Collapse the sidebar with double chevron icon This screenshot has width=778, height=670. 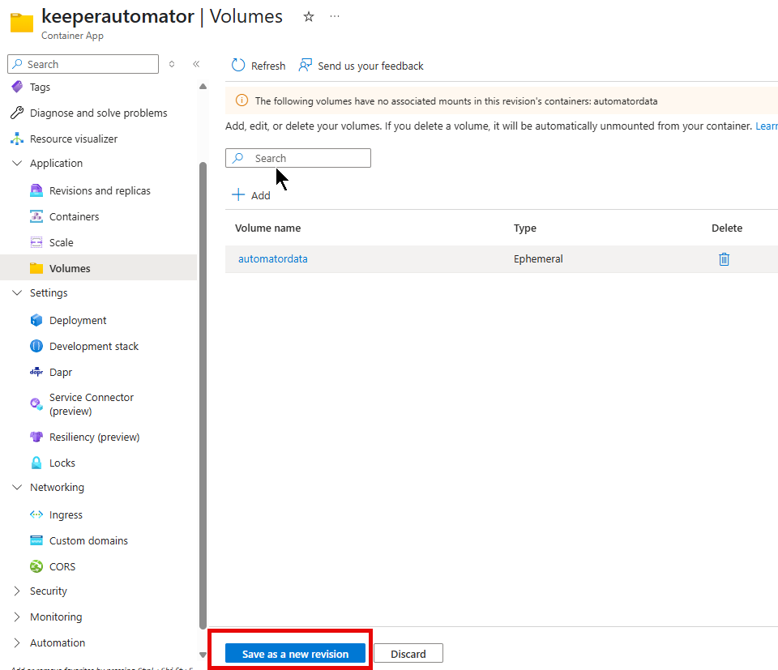[196, 64]
